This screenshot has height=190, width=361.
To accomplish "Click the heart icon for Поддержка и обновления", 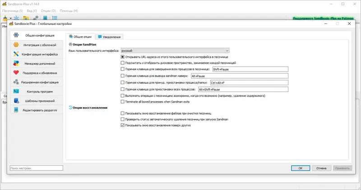I will pos(16,72).
